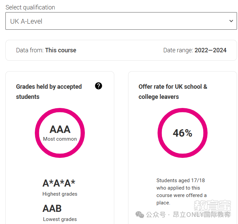Click the Highest grades label
Viewport: 238px width, 224px height.
click(60, 194)
